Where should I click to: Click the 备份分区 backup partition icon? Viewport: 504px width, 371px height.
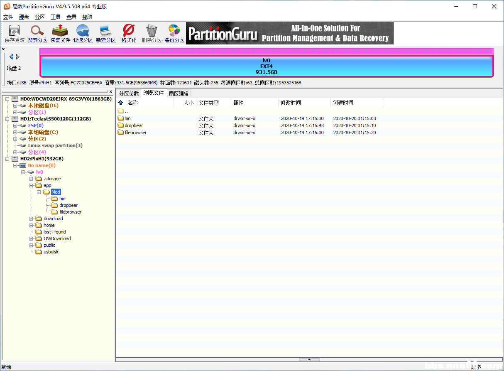point(174,33)
